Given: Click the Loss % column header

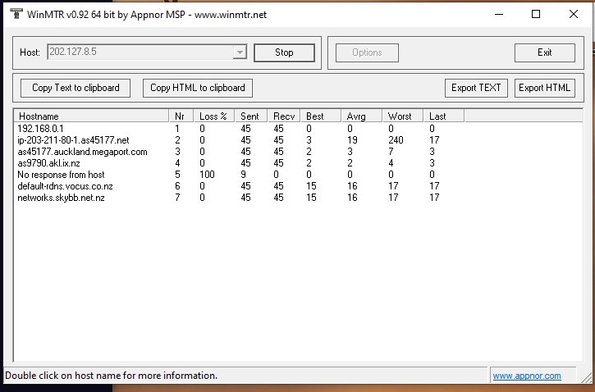Looking at the screenshot, I should 214,116.
